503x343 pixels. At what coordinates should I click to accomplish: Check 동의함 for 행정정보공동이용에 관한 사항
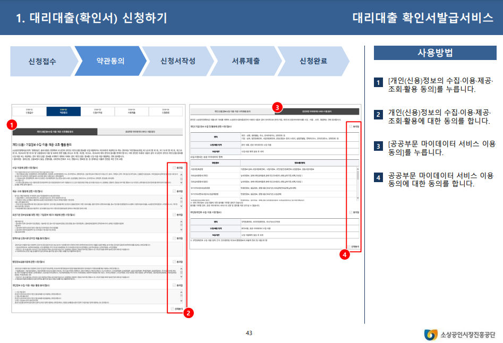(x=174, y=262)
